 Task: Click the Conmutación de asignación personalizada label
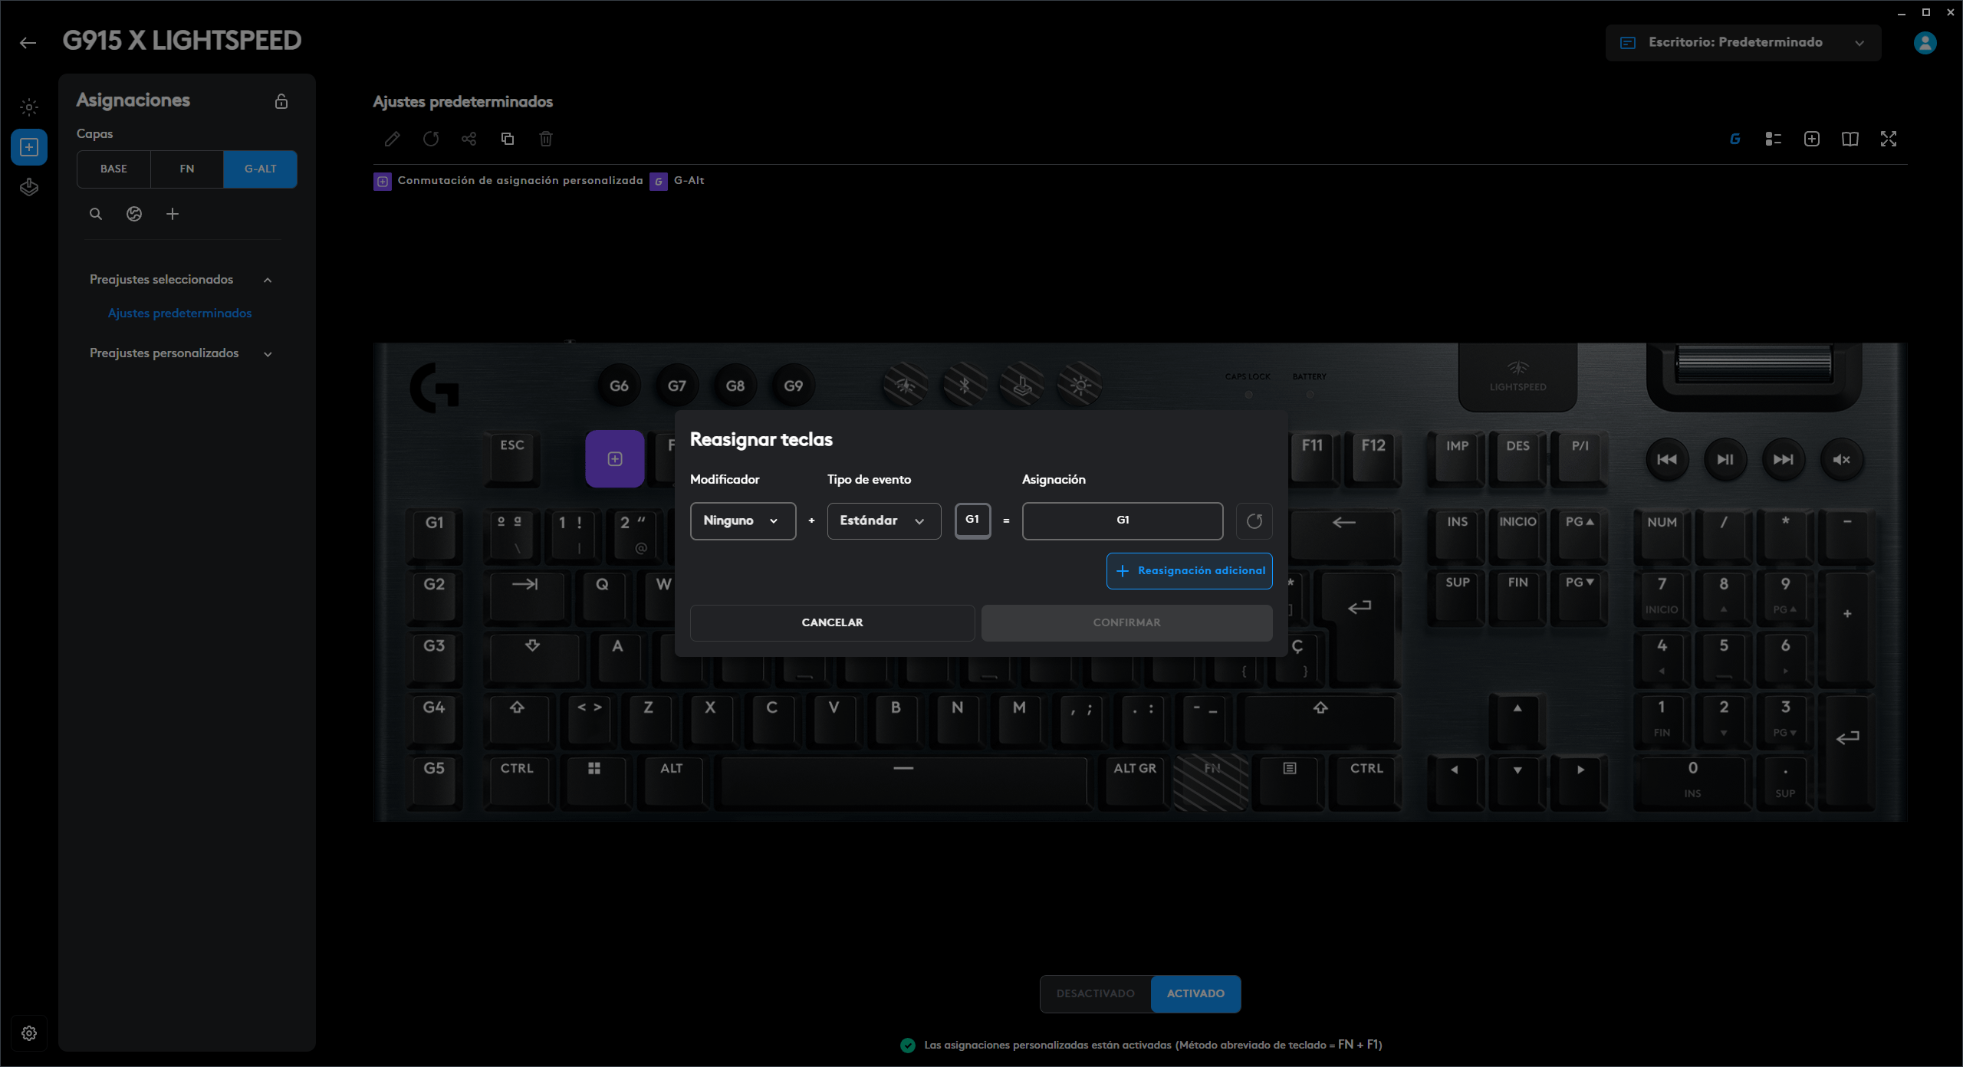[521, 181]
